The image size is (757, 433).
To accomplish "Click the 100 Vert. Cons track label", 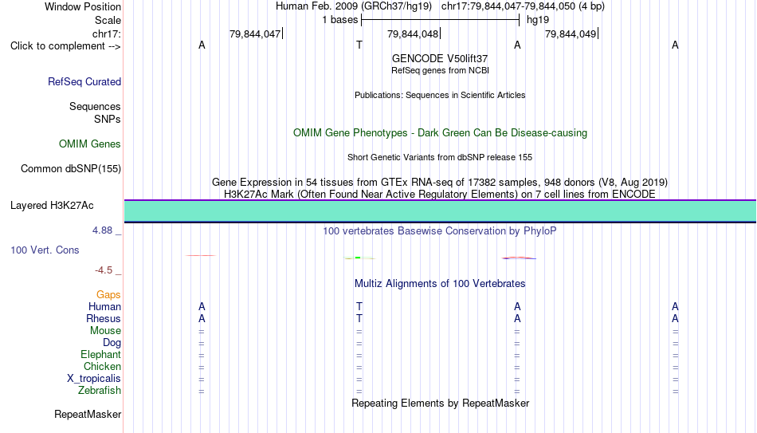I will (45, 250).
